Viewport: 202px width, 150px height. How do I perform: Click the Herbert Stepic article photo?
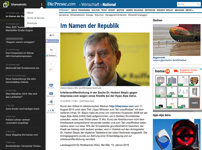coord(105,59)
